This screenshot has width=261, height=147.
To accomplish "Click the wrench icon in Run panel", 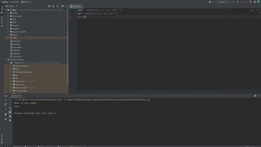I will point(5,104).
